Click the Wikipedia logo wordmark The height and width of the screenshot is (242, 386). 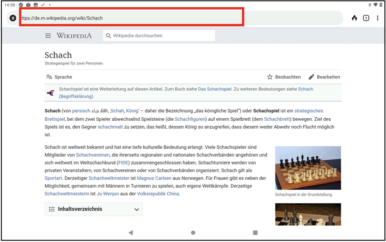74,36
